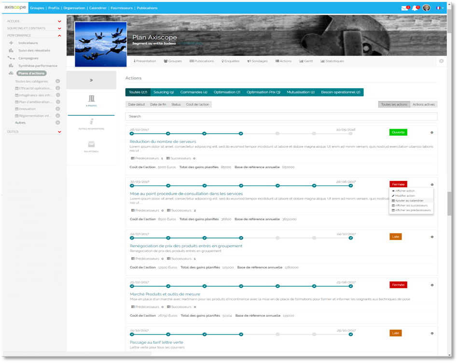
Task: Expand the sidebar panel double-chevron
Action: 91,80
